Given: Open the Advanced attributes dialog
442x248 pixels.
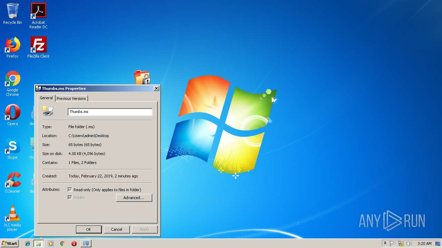Looking at the screenshot, I should 134,198.
